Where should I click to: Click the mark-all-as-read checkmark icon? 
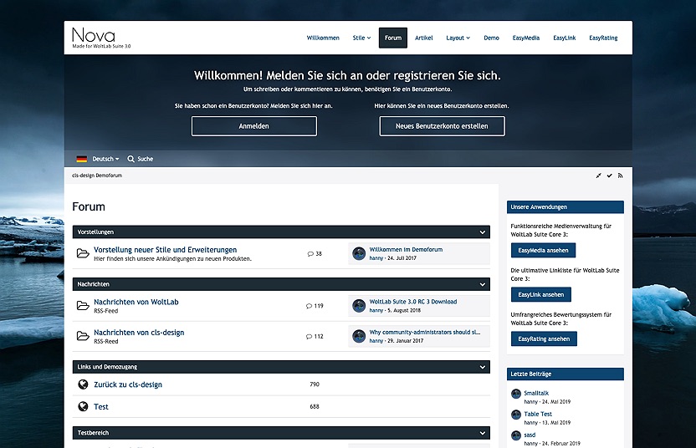point(609,176)
